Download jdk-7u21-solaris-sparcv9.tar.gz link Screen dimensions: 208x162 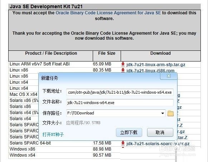[x=158, y=144]
